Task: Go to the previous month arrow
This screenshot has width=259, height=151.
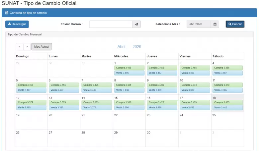Action: coord(20,47)
